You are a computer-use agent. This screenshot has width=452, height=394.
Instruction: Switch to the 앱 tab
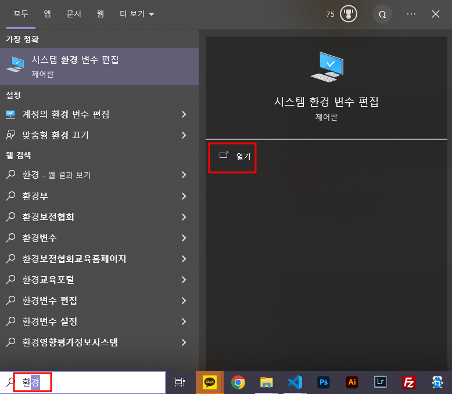tap(47, 14)
